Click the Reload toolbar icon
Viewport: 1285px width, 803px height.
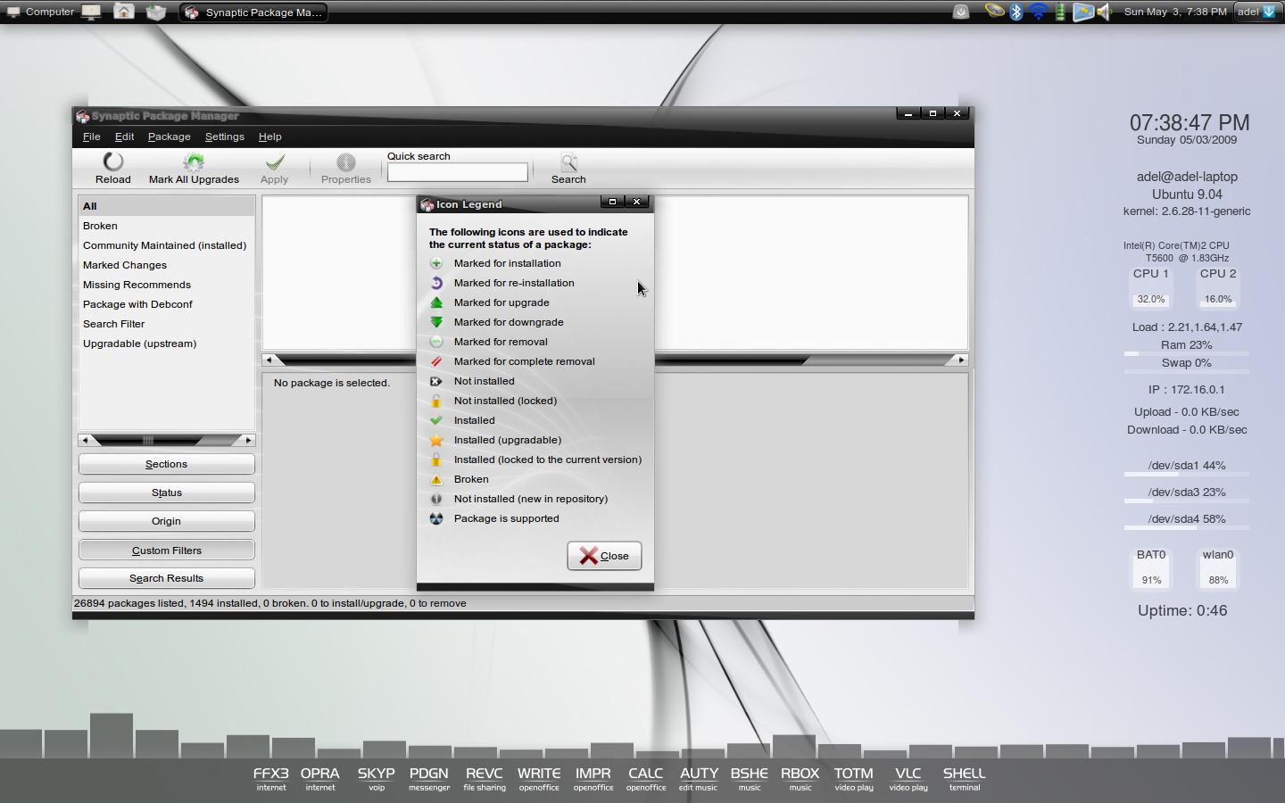click(113, 161)
